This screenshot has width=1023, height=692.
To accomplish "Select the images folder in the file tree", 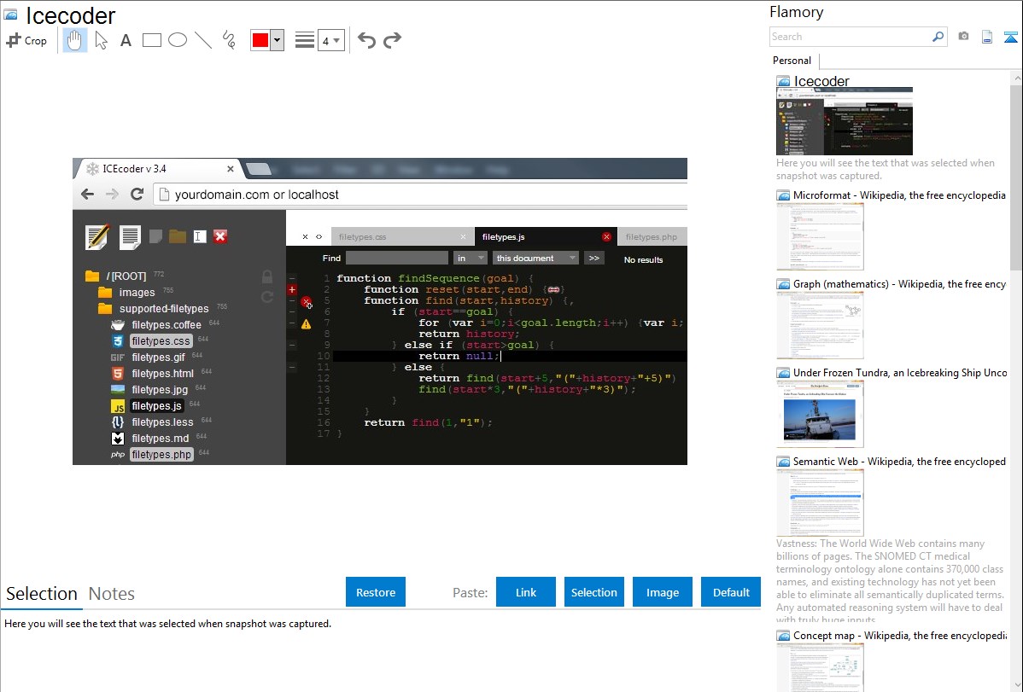I will (137, 292).
